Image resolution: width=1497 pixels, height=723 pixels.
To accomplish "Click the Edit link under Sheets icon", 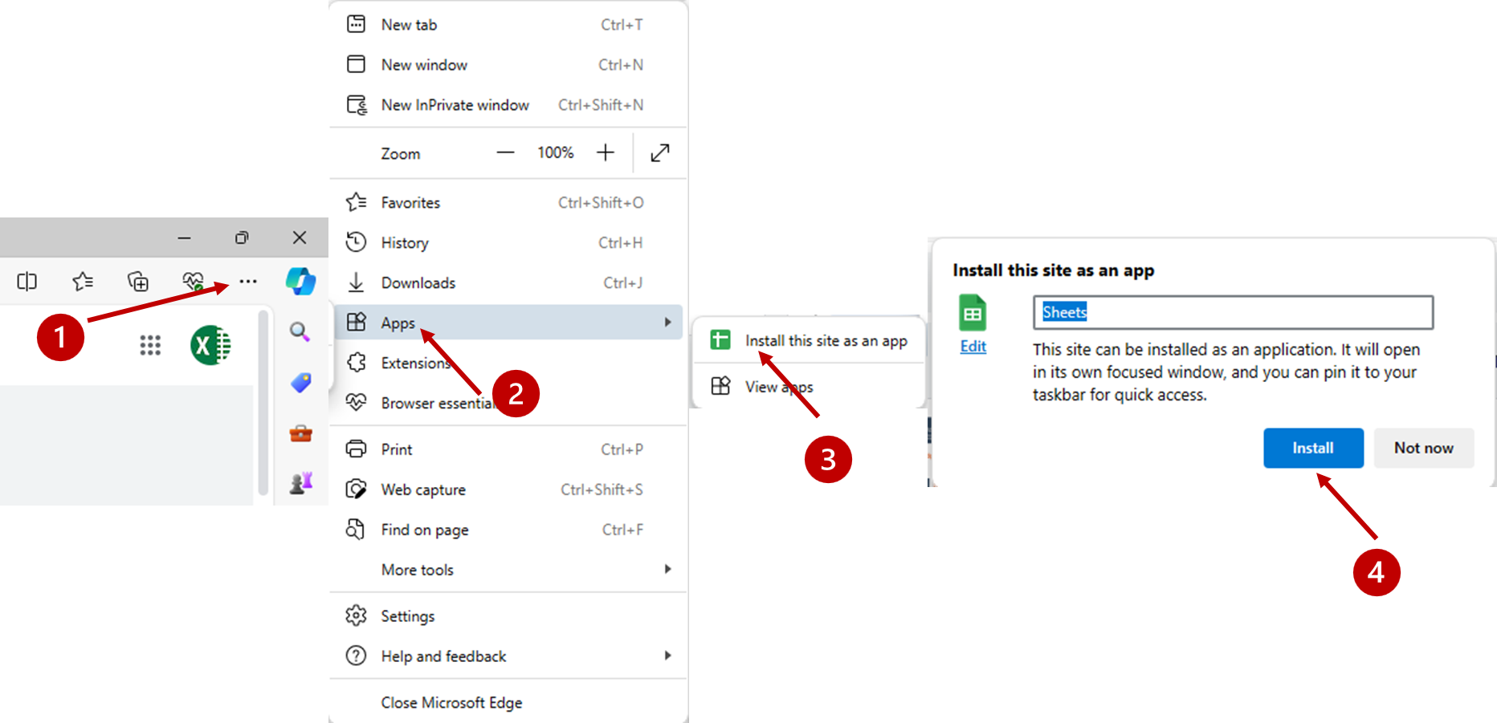I will click(x=973, y=347).
